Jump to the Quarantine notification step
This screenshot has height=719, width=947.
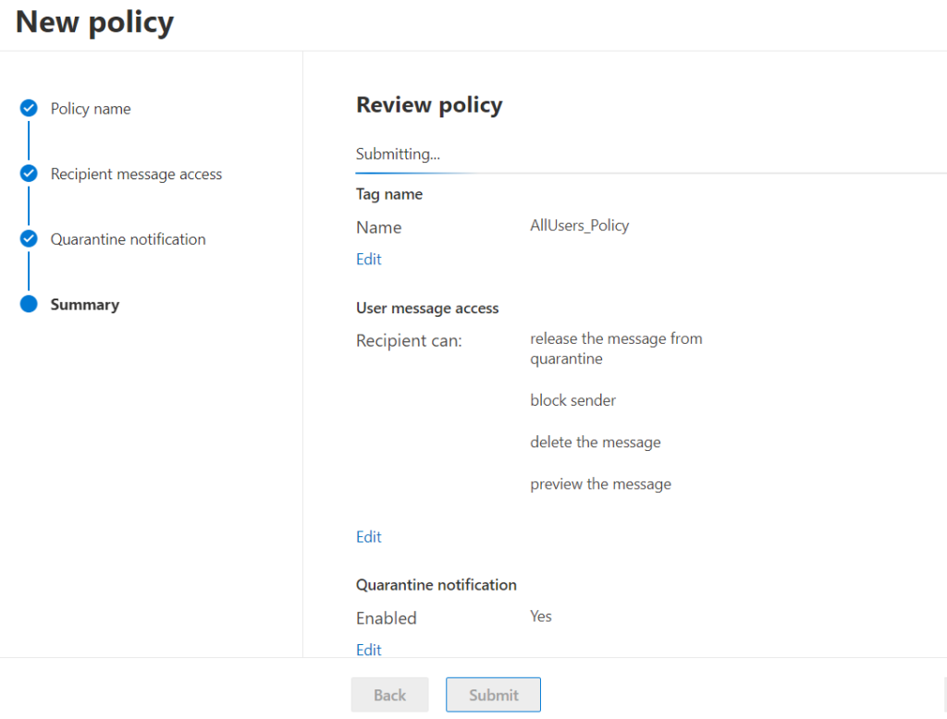click(128, 238)
